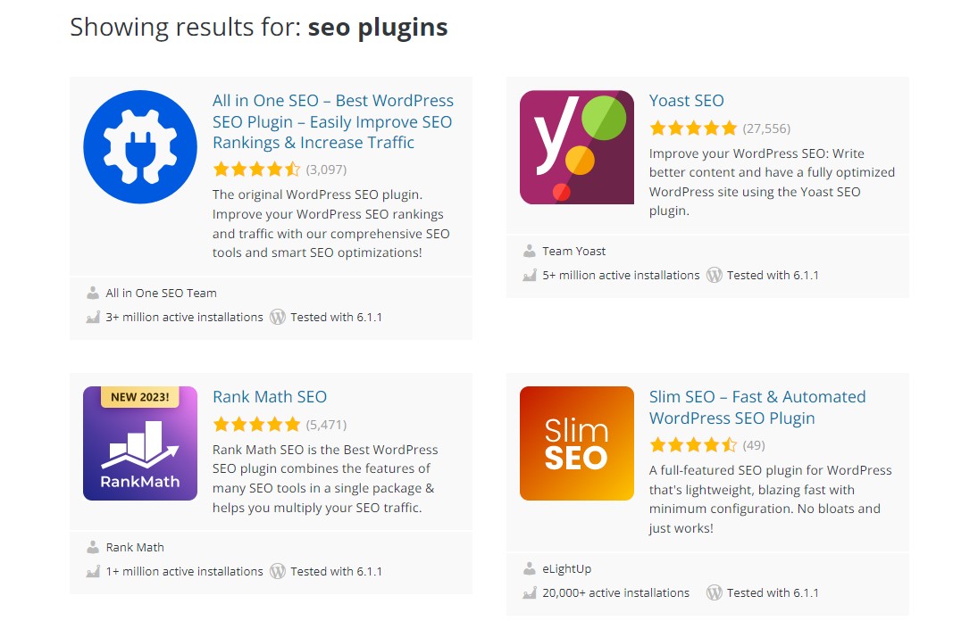This screenshot has height=621, width=978.
Task: Click the Yoast SEO plugin logo
Action: pyautogui.click(x=577, y=147)
